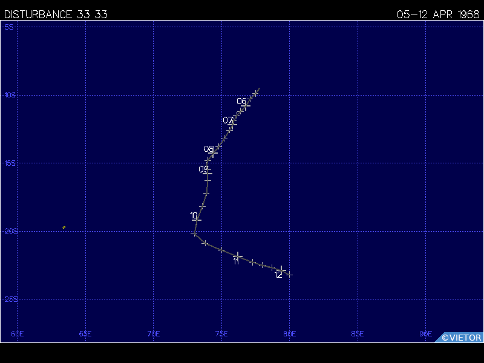The image size is (484, 363).
Task: Click the 5S latitude label
Action: coord(9,27)
